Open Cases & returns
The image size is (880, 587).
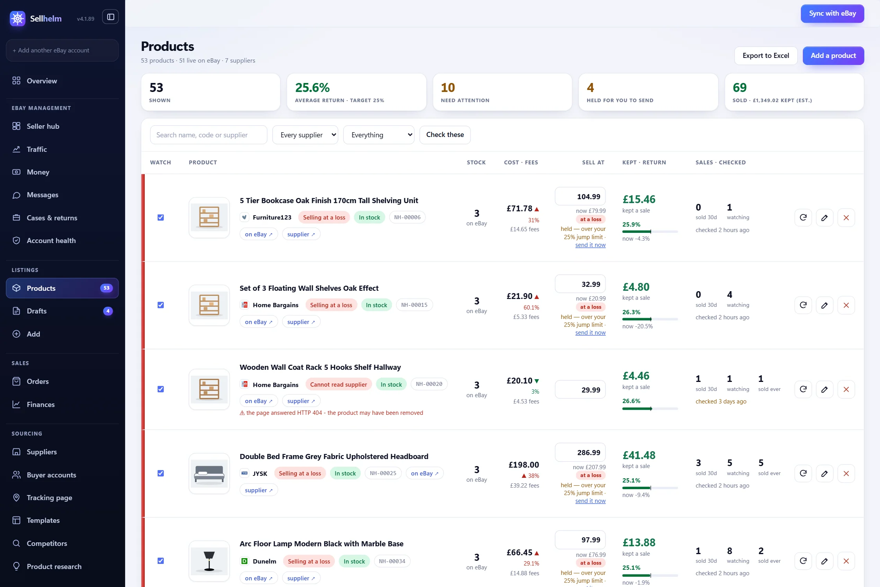coord(62,218)
